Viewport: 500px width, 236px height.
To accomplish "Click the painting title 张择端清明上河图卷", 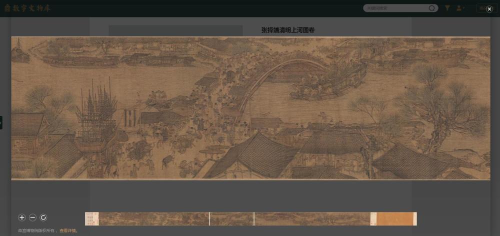I will 288,30.
